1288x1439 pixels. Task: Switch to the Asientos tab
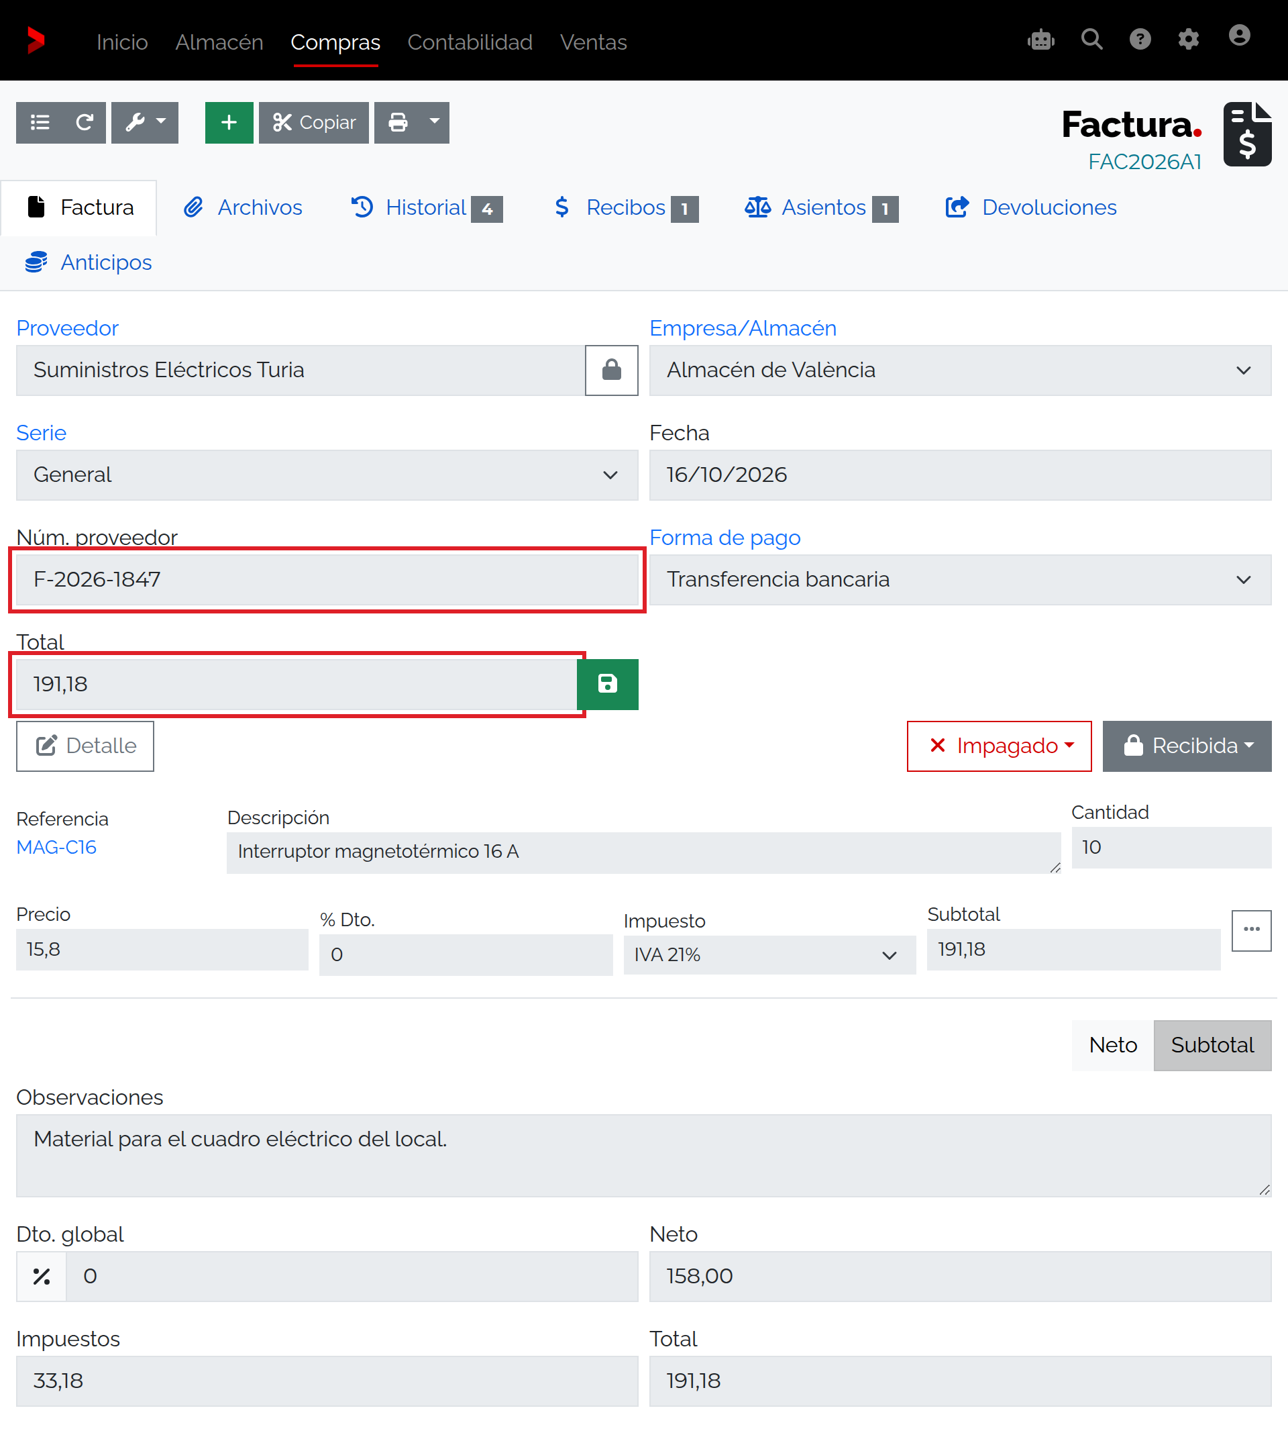[821, 207]
